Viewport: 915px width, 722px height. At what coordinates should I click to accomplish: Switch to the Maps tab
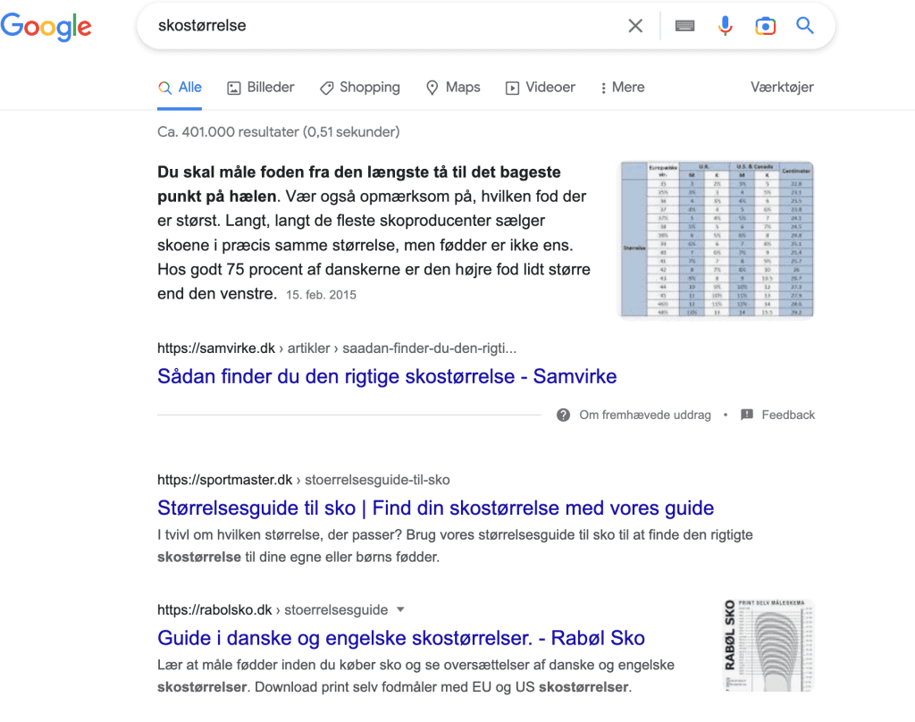coord(453,88)
